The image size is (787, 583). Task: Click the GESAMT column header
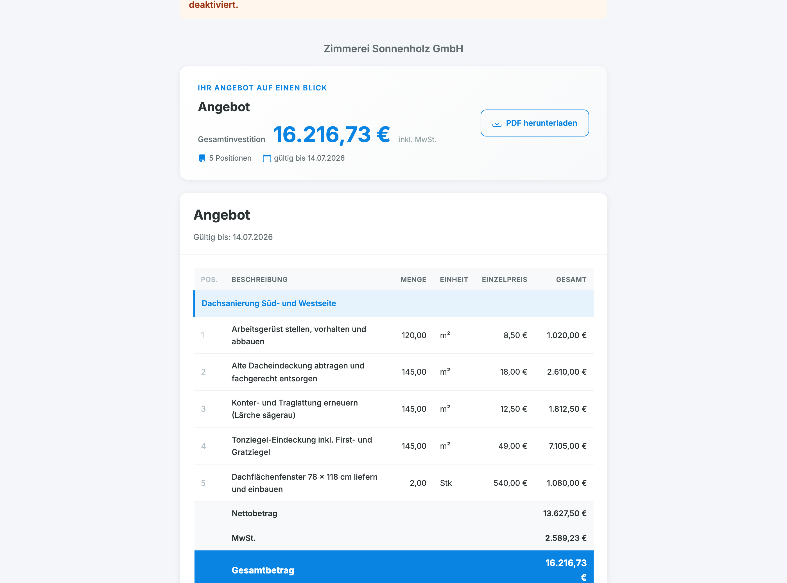tap(571, 279)
